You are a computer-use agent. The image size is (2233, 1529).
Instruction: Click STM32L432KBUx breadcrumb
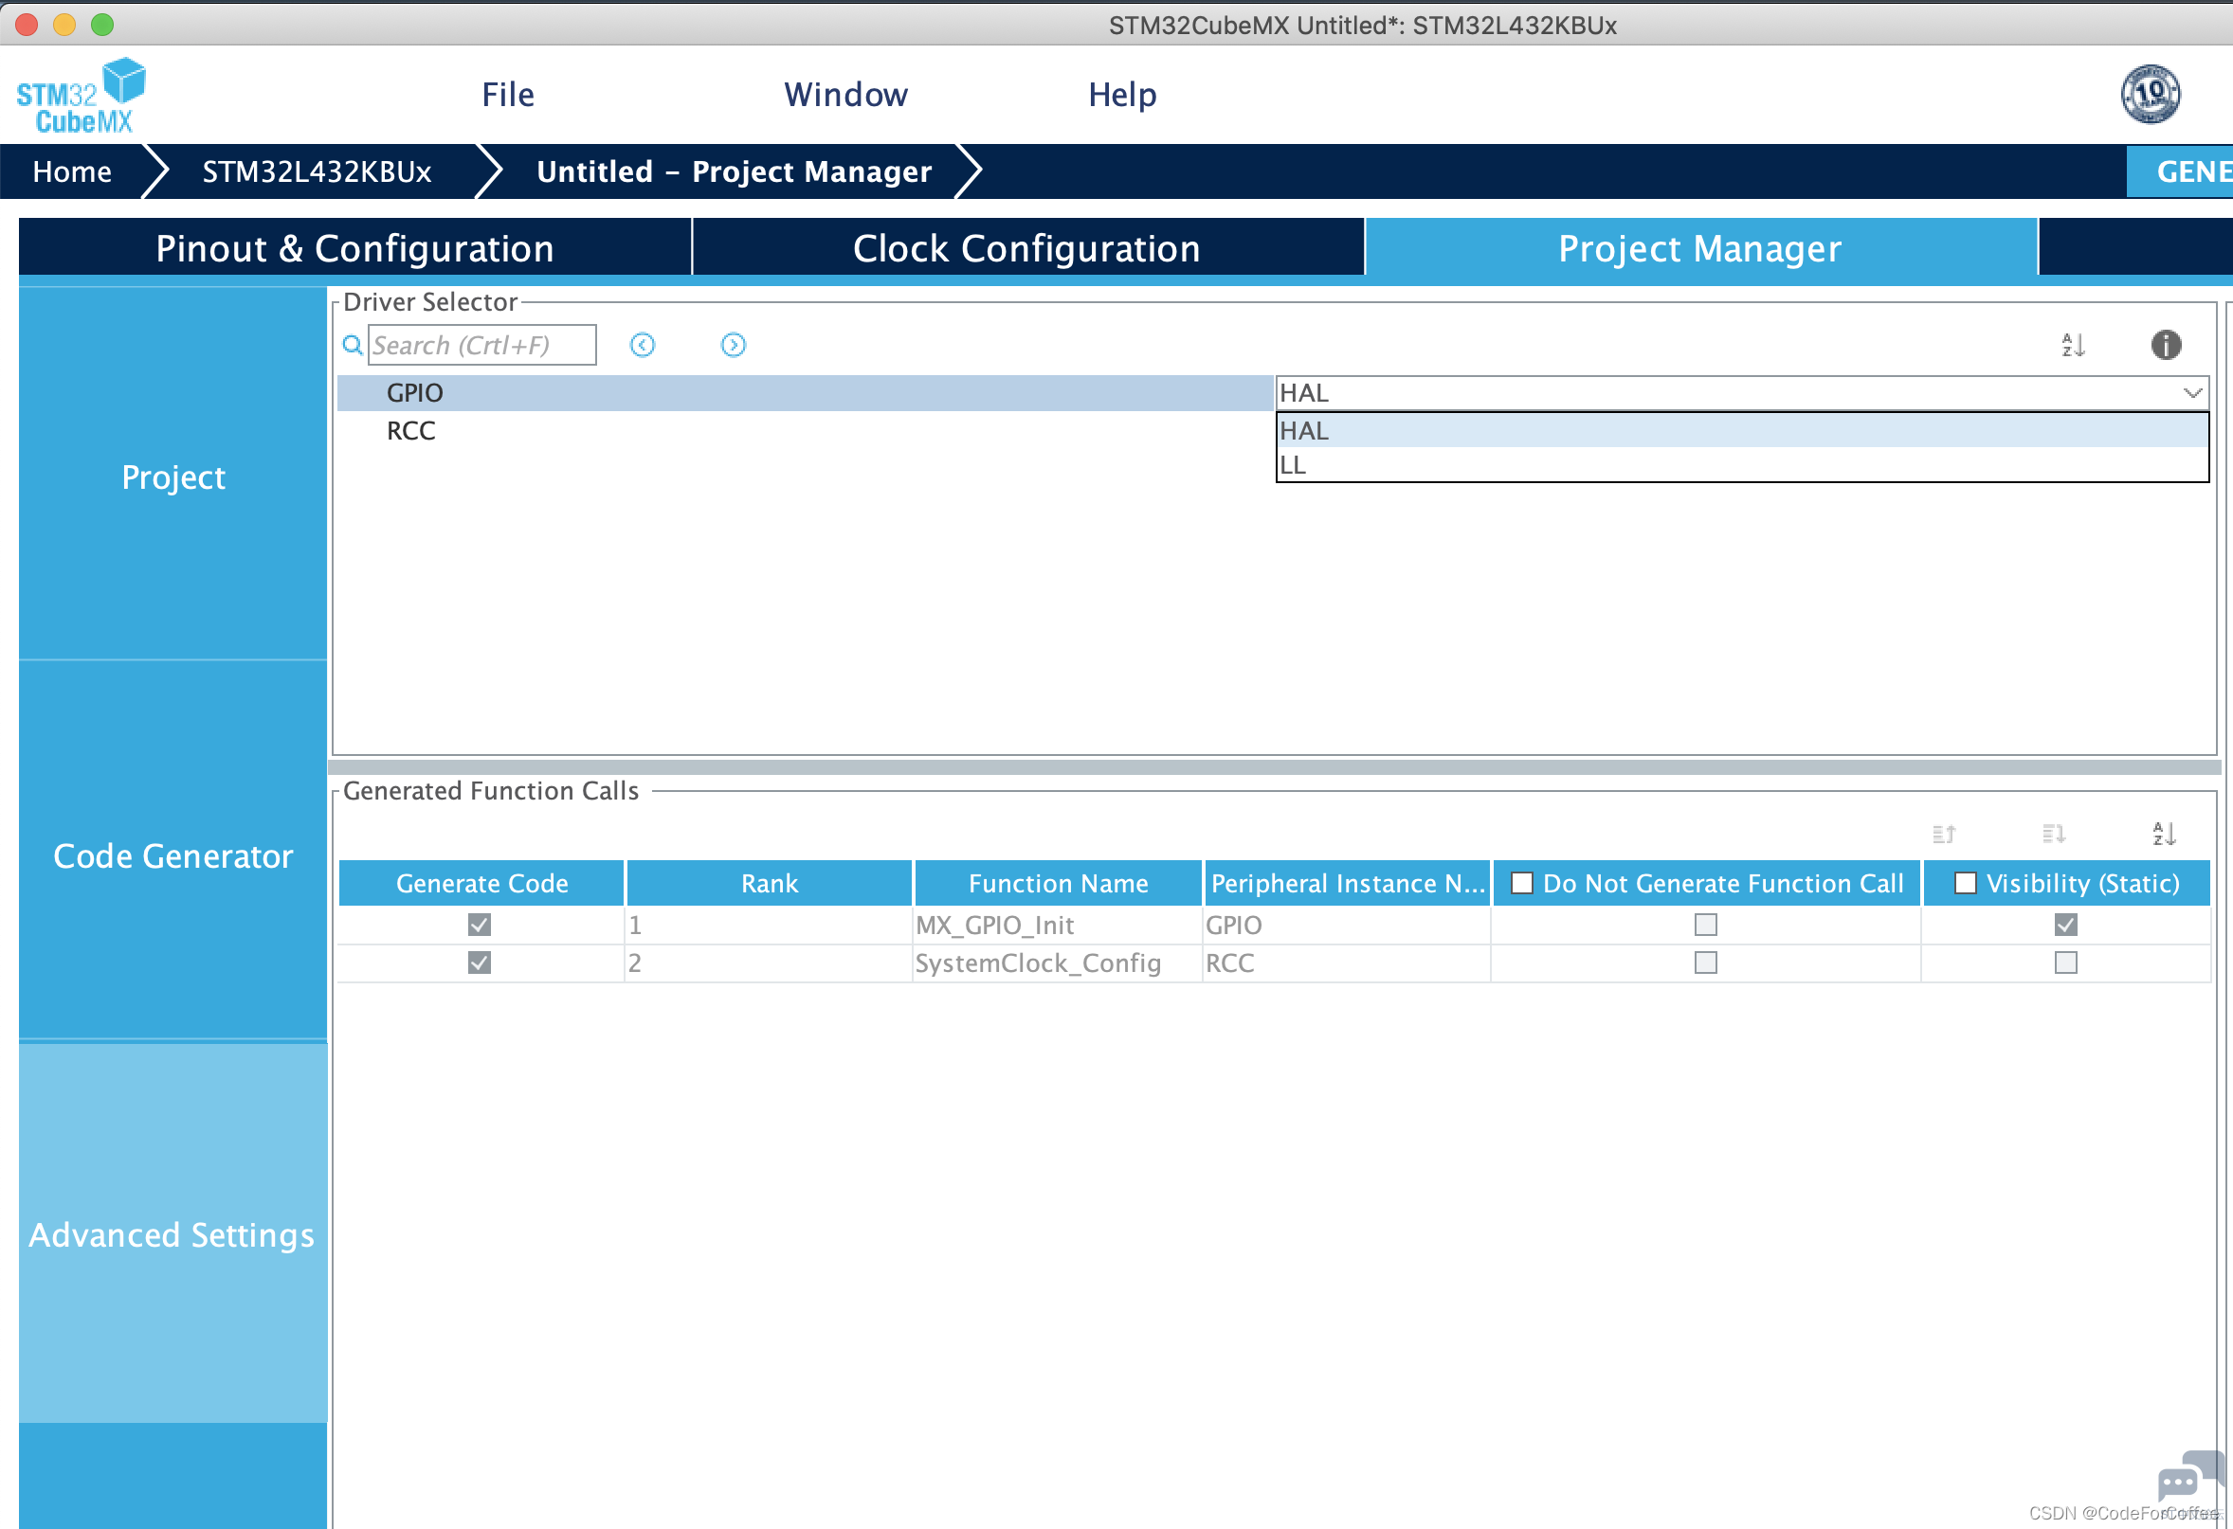coord(318,171)
